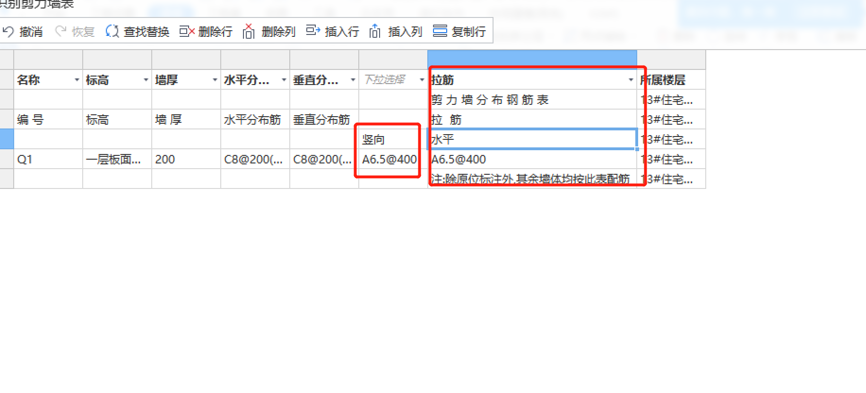Click the 复制行 button label
The height and width of the screenshot is (393, 866).
pos(469,32)
